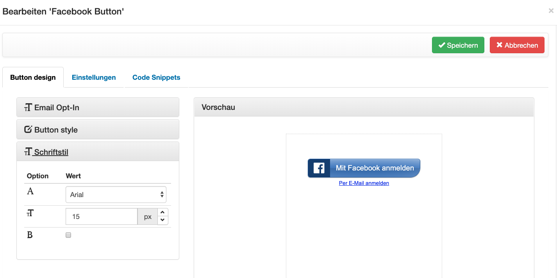
Task: Click the Per E-Mail anmelden link
Action: coord(364,183)
